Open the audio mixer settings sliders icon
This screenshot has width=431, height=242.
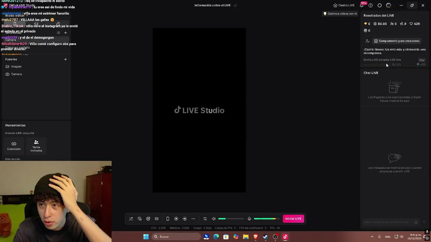pyautogui.click(x=205, y=219)
